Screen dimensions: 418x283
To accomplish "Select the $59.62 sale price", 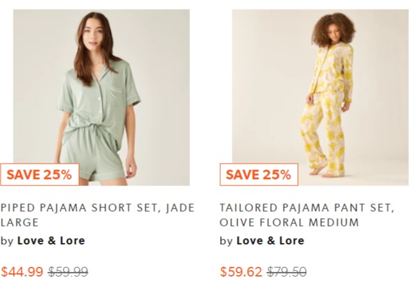I will pyautogui.click(x=241, y=272).
